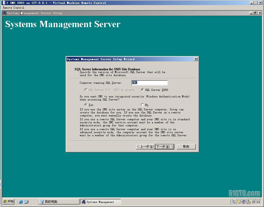
Task: Choose Yes for integrated security
Action: (x=86, y=105)
